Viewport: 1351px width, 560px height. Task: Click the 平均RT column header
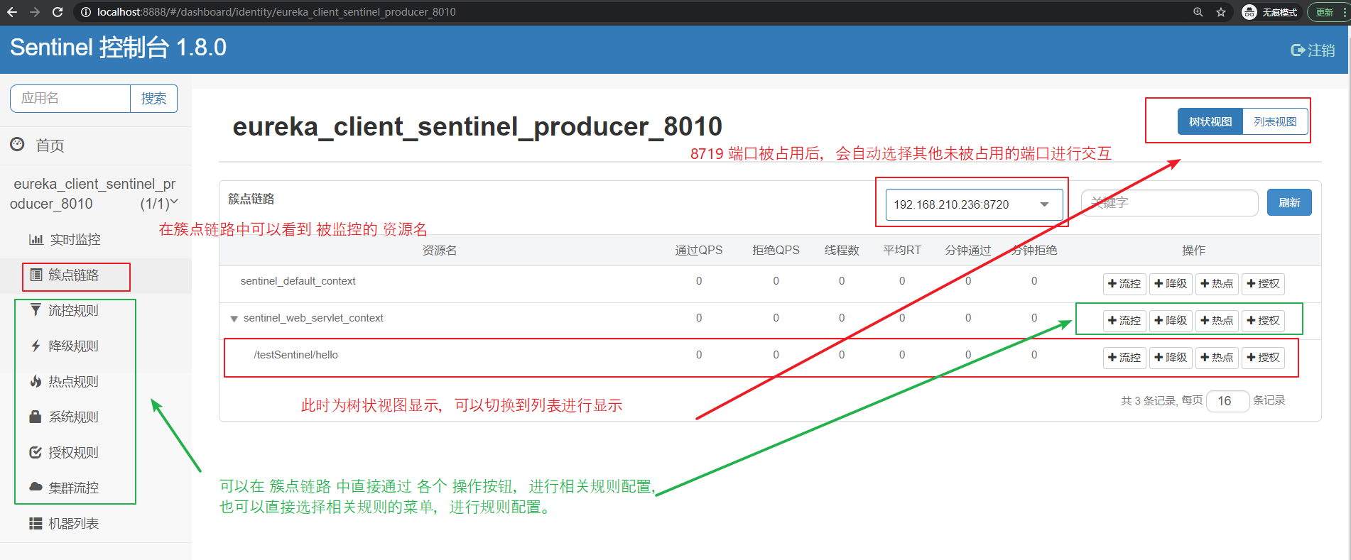coord(902,251)
